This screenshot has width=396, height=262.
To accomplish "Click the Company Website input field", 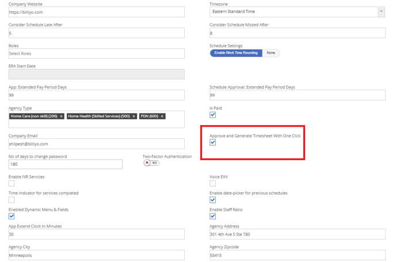I will tap(96, 12).
